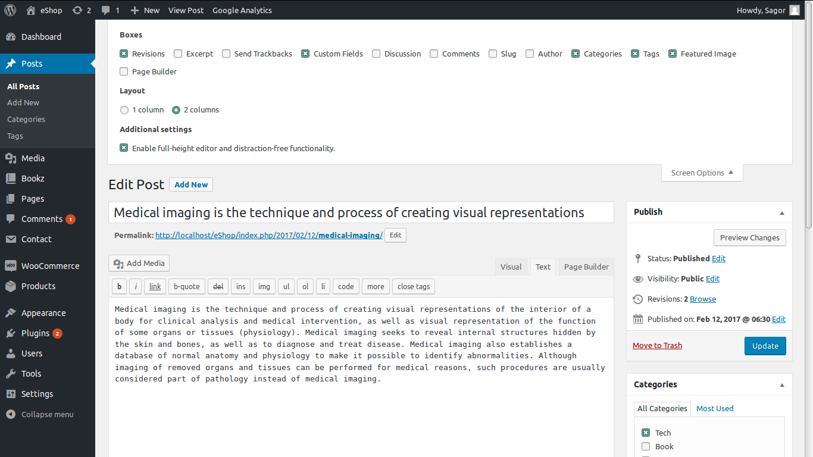Click the Comments speech bubble sidebar icon
Screen dimensions: 813x457
pyautogui.click(x=11, y=219)
